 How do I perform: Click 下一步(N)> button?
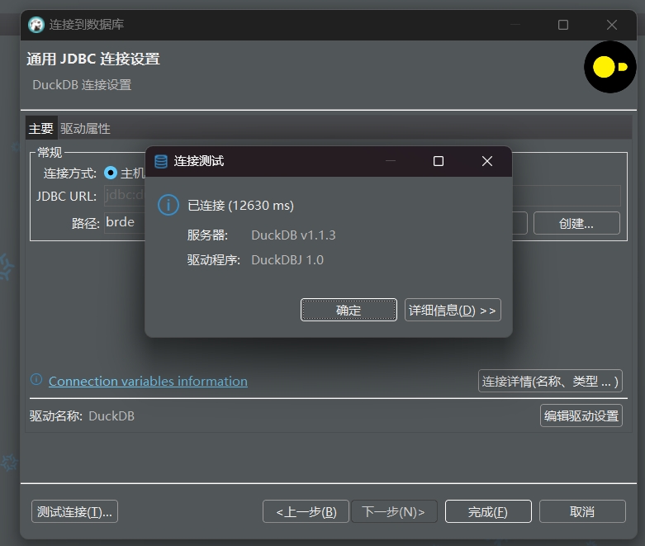[394, 512]
